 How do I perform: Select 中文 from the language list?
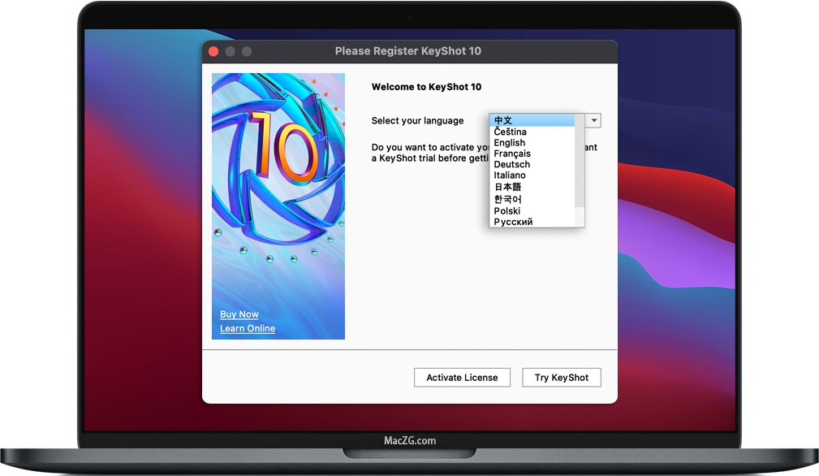(x=503, y=120)
